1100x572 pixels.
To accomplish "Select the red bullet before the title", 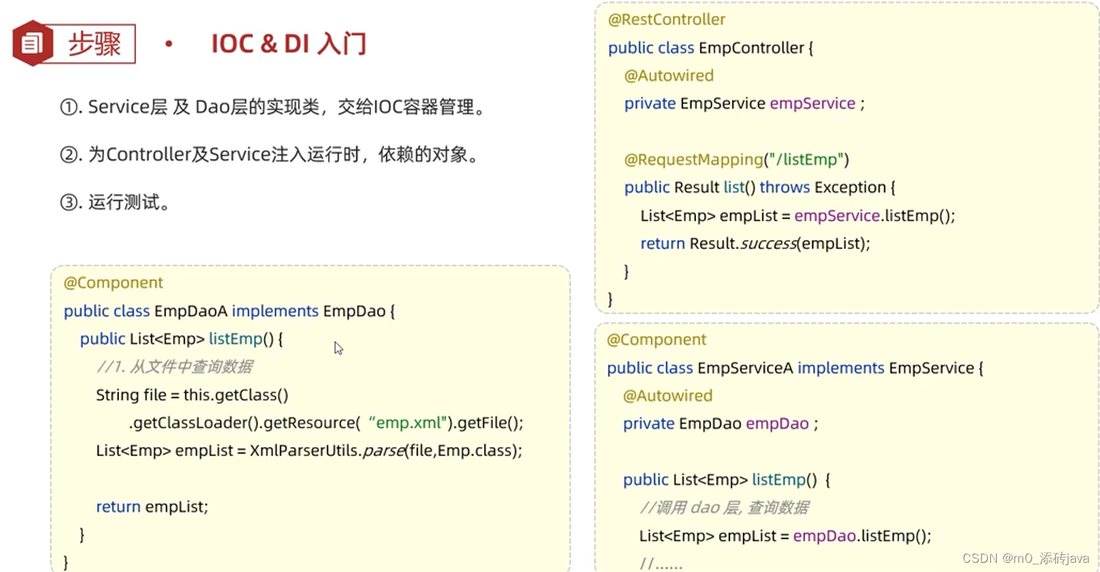I will pyautogui.click(x=169, y=44).
